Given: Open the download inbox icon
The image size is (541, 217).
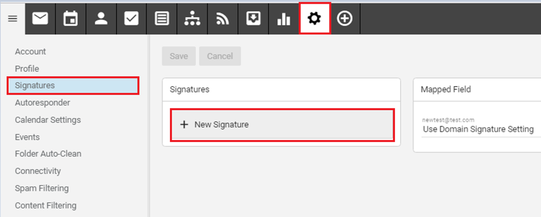Looking at the screenshot, I should (253, 19).
